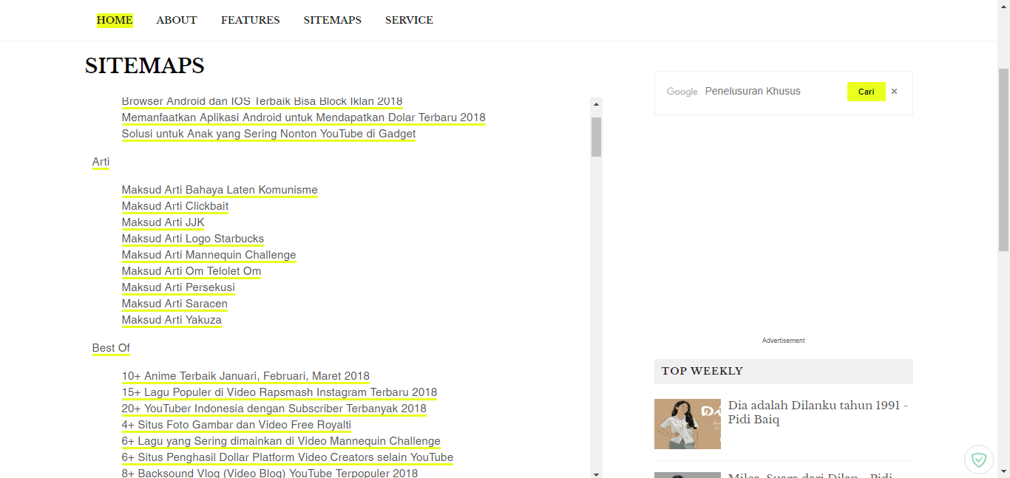
Task: Click the yellow Cari search button
Action: pos(867,92)
